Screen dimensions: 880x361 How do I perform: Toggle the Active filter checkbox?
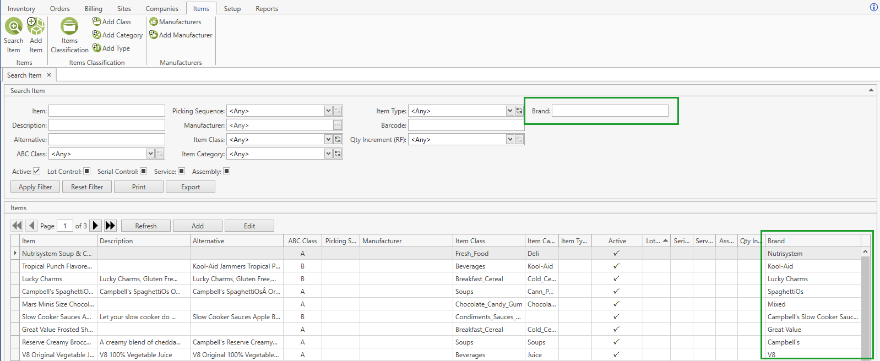click(x=36, y=171)
